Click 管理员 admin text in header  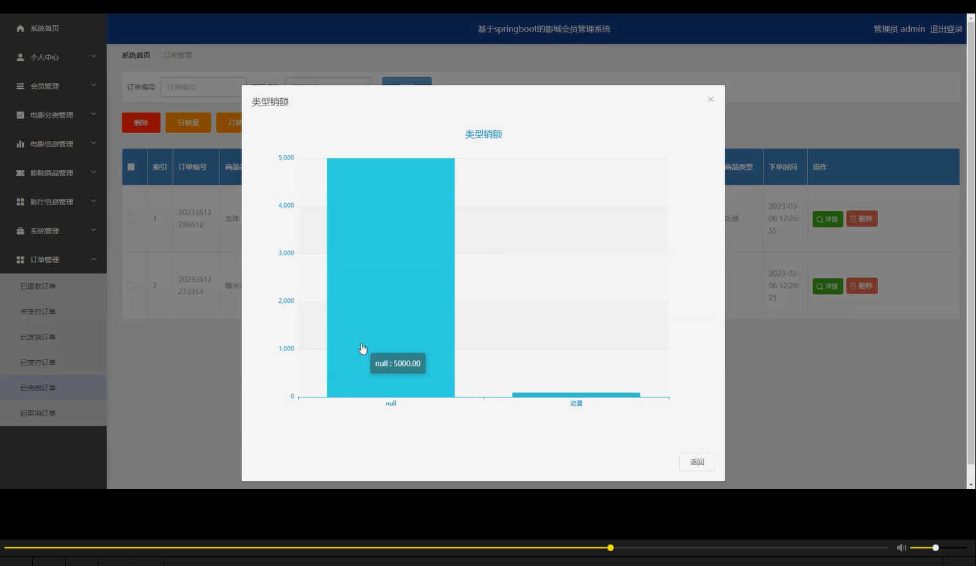[x=899, y=29]
